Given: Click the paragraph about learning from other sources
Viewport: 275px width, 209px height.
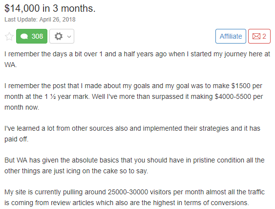Looking at the screenshot, I should pyautogui.click(x=132, y=134).
